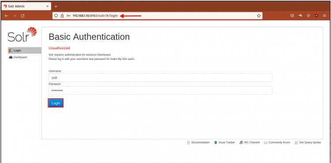The image size is (331, 163).
Task: Click the toolbar extension icon beside Pocket
Action: [300, 15]
